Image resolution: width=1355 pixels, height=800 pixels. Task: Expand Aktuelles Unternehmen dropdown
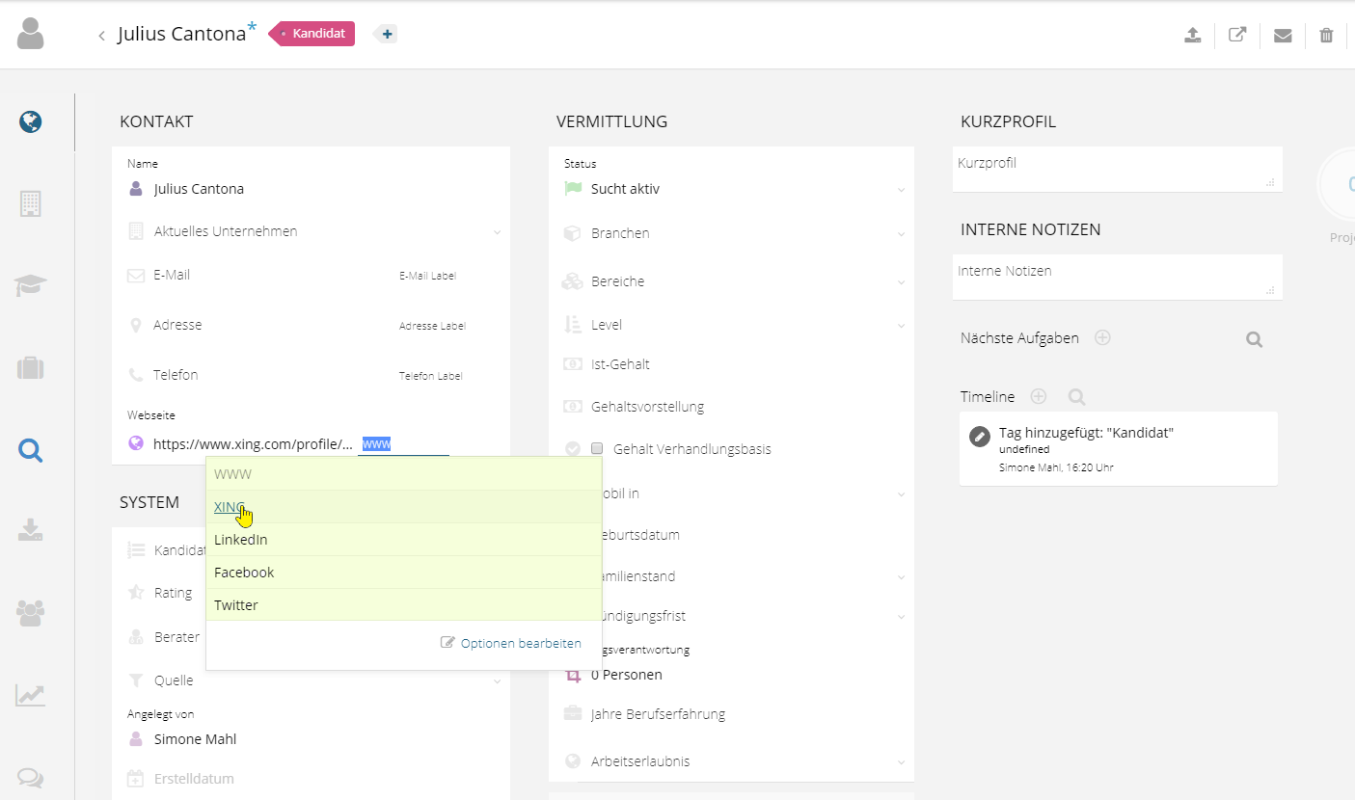pyautogui.click(x=498, y=232)
